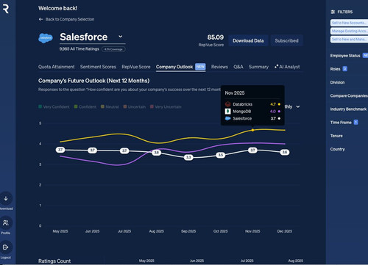Switch to the Quota Attainment tab
Viewport: 368px width, 265px height.
point(57,67)
